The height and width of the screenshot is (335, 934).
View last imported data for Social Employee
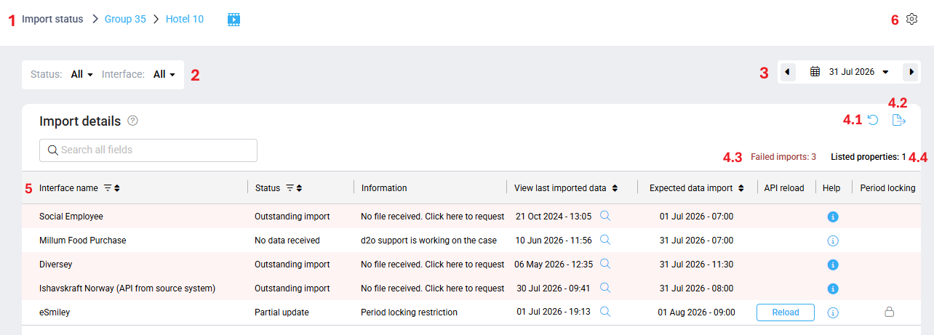pos(605,216)
